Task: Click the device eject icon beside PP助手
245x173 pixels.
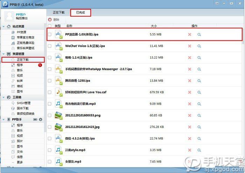Action: (x=41, y=119)
